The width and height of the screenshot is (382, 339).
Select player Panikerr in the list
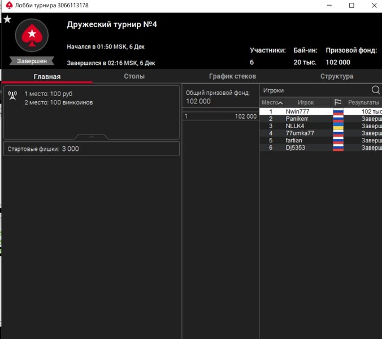pos(297,119)
